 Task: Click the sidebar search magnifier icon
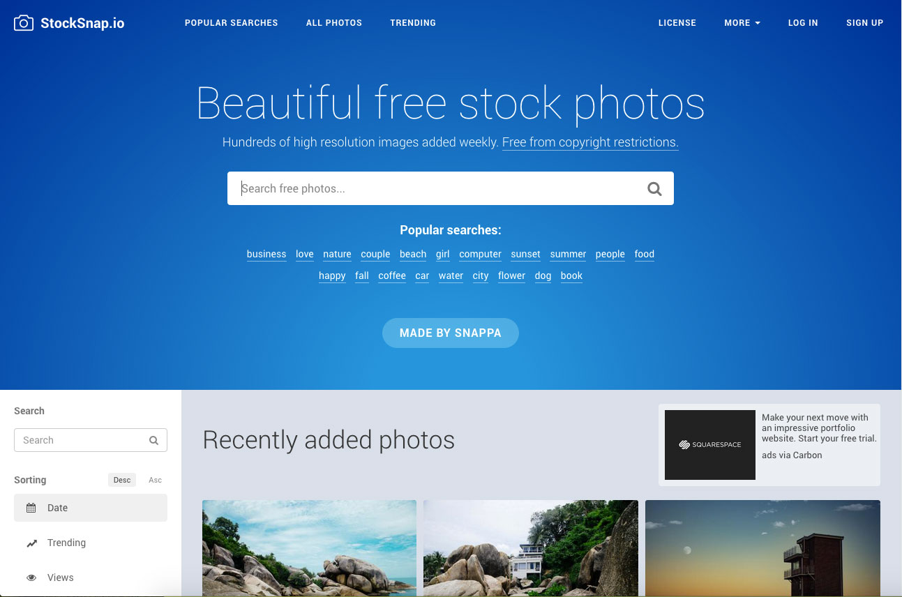click(153, 440)
